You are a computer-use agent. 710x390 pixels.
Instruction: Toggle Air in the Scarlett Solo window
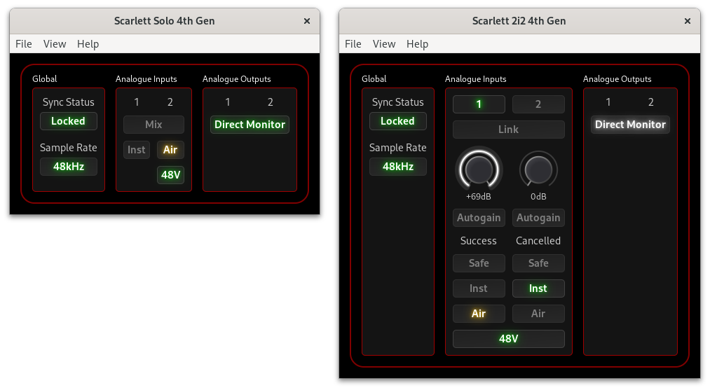click(x=170, y=150)
